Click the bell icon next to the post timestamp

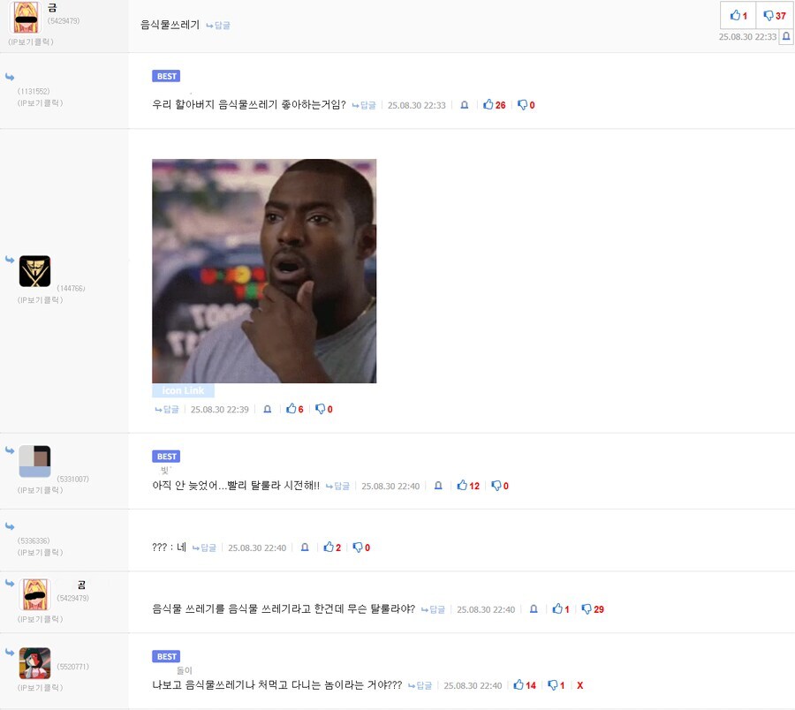(x=785, y=37)
